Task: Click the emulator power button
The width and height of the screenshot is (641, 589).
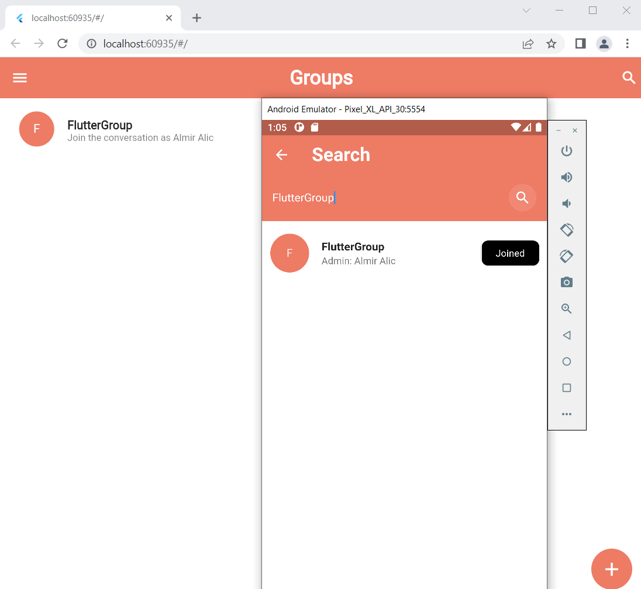Action: pyautogui.click(x=566, y=151)
